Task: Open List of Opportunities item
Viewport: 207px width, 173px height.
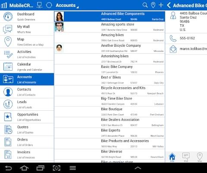Action: (x=27, y=117)
